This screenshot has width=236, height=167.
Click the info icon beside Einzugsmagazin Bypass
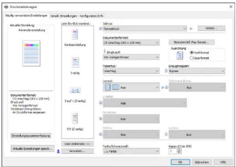[166, 71]
